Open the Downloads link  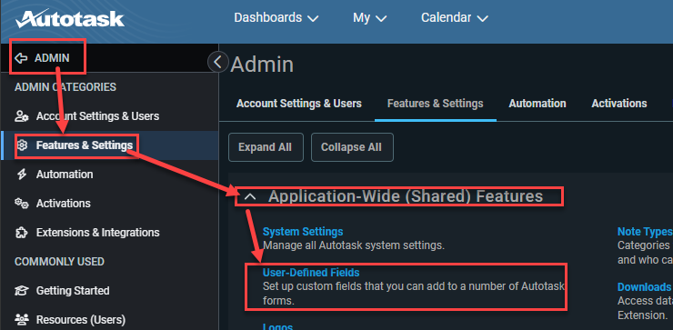click(644, 286)
